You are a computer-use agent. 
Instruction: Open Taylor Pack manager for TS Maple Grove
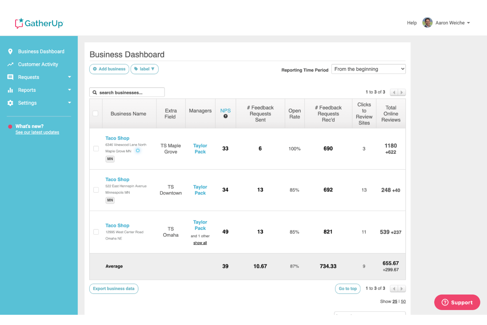point(200,149)
